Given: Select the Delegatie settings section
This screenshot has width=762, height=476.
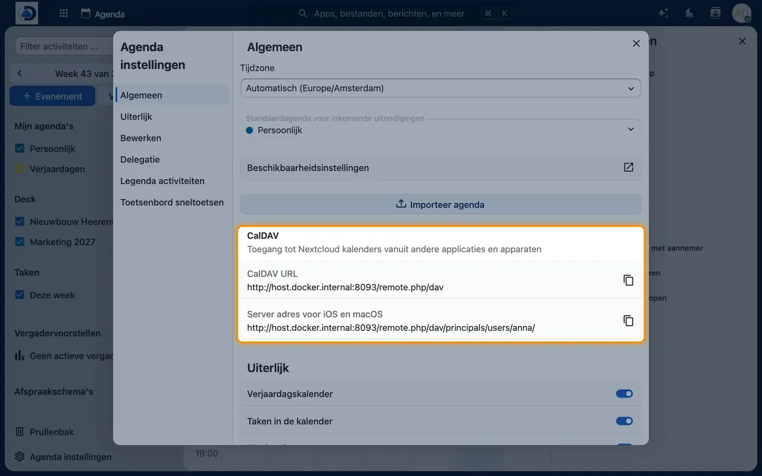Looking at the screenshot, I should [173, 159].
